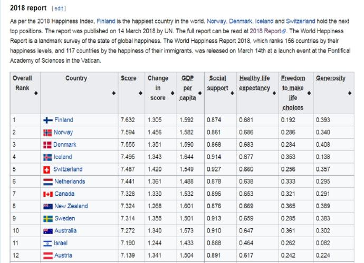Click the Finland flag icon in the table
Image resolution: width=364 pixels, height=263 pixels.
click(x=48, y=120)
